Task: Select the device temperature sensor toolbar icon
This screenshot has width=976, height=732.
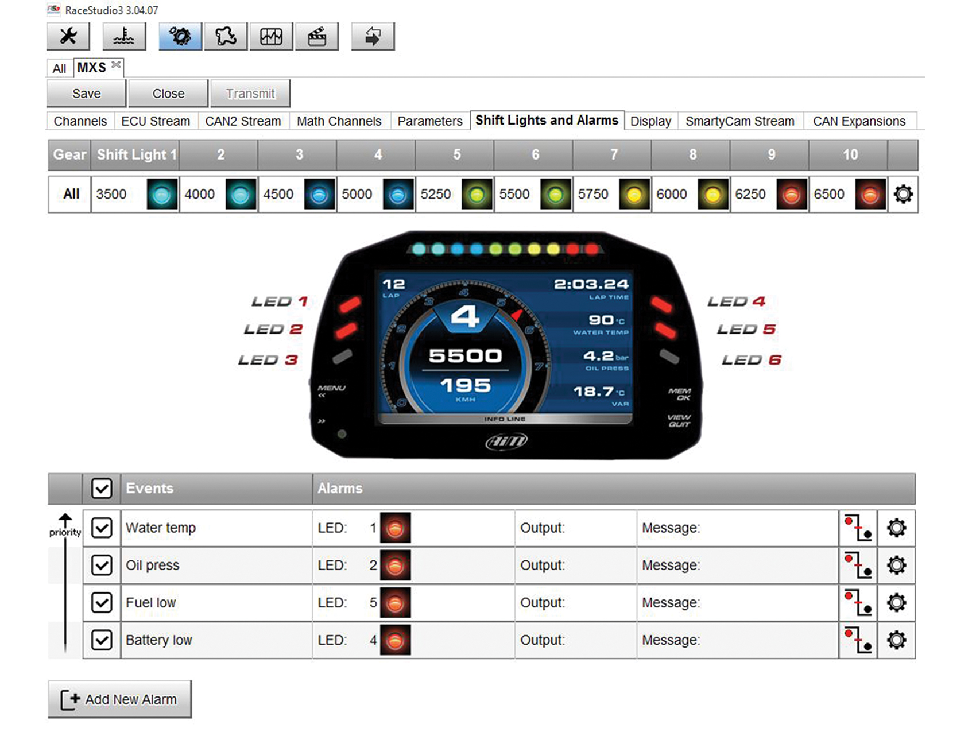Action: pos(124,36)
